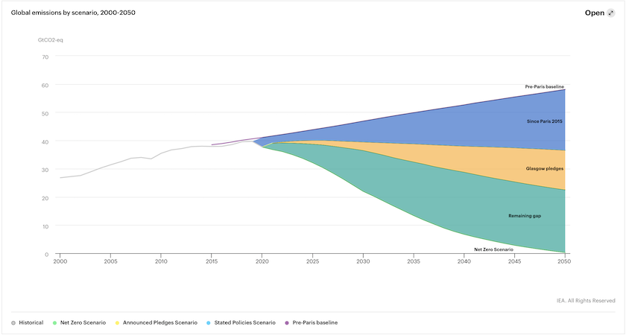Hide the Pre-Paris baseline legend label
This screenshot has height=335, width=626.
(315, 322)
